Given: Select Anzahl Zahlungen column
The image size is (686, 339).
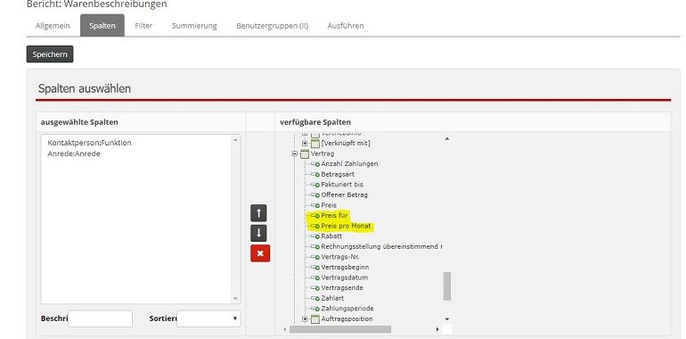Looking at the screenshot, I should tap(349, 164).
